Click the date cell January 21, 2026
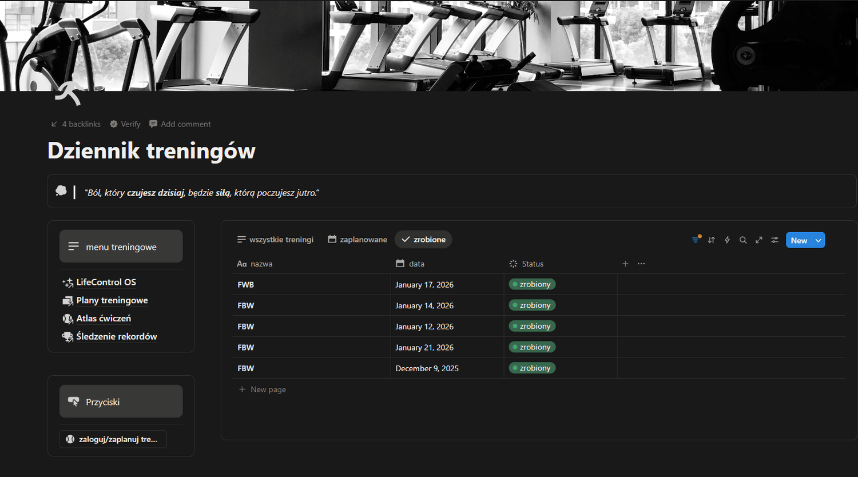The image size is (858, 477). [x=447, y=347]
